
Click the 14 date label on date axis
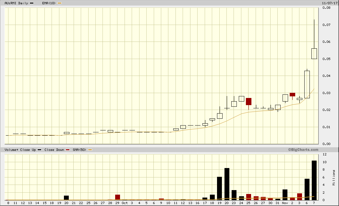tap(37, 203)
